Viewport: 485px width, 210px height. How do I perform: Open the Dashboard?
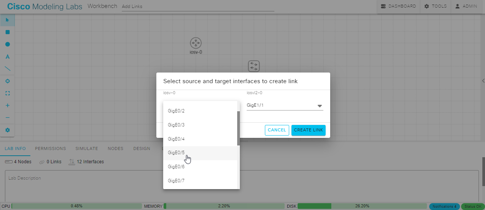click(x=398, y=6)
